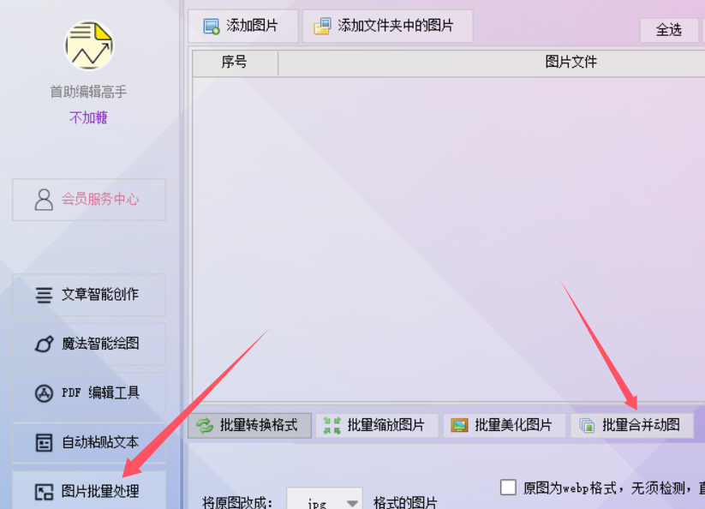Open 自动粘贴文本 in sidebar
This screenshot has height=509, width=705.
89,443
